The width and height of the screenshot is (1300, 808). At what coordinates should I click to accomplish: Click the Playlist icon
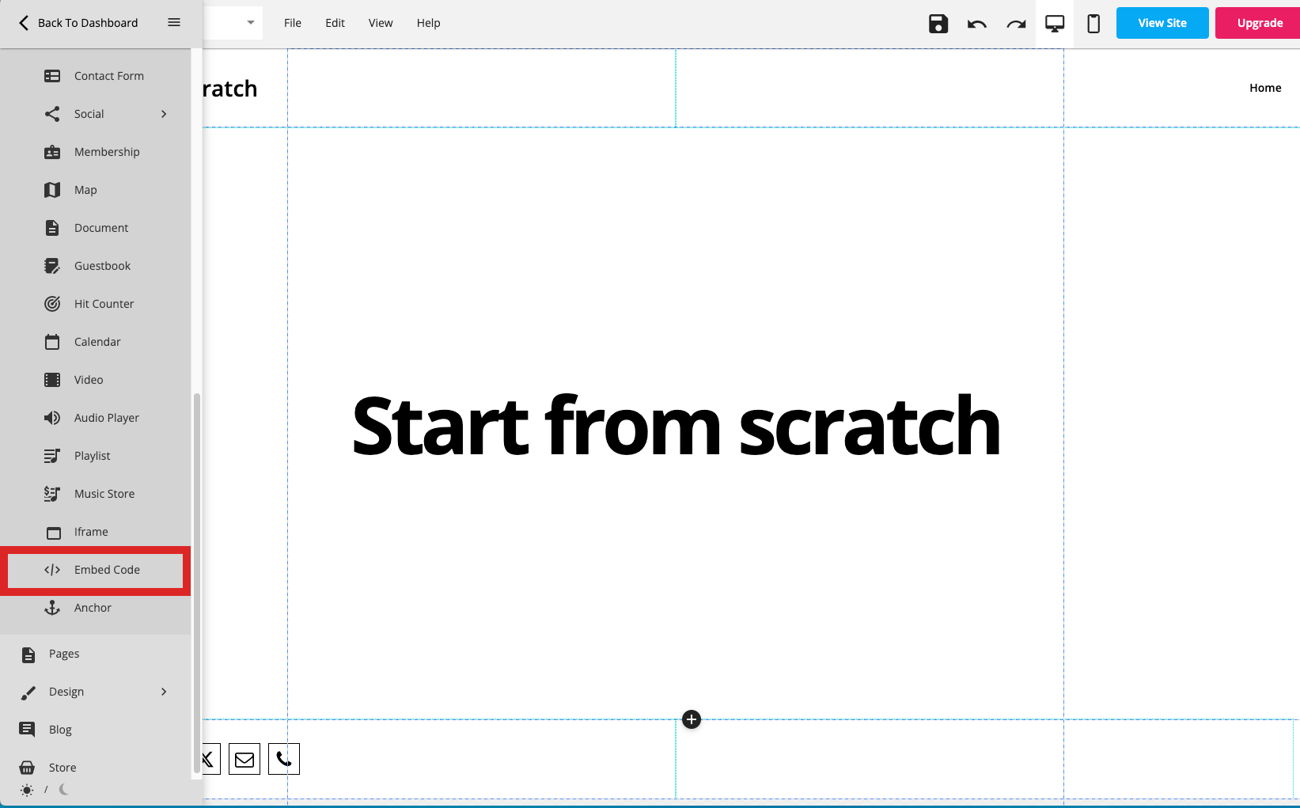[52, 456]
